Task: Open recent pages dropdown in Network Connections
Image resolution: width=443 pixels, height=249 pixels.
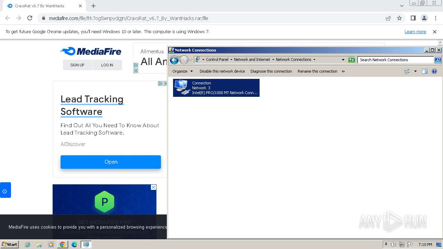Action: pyautogui.click(x=190, y=60)
